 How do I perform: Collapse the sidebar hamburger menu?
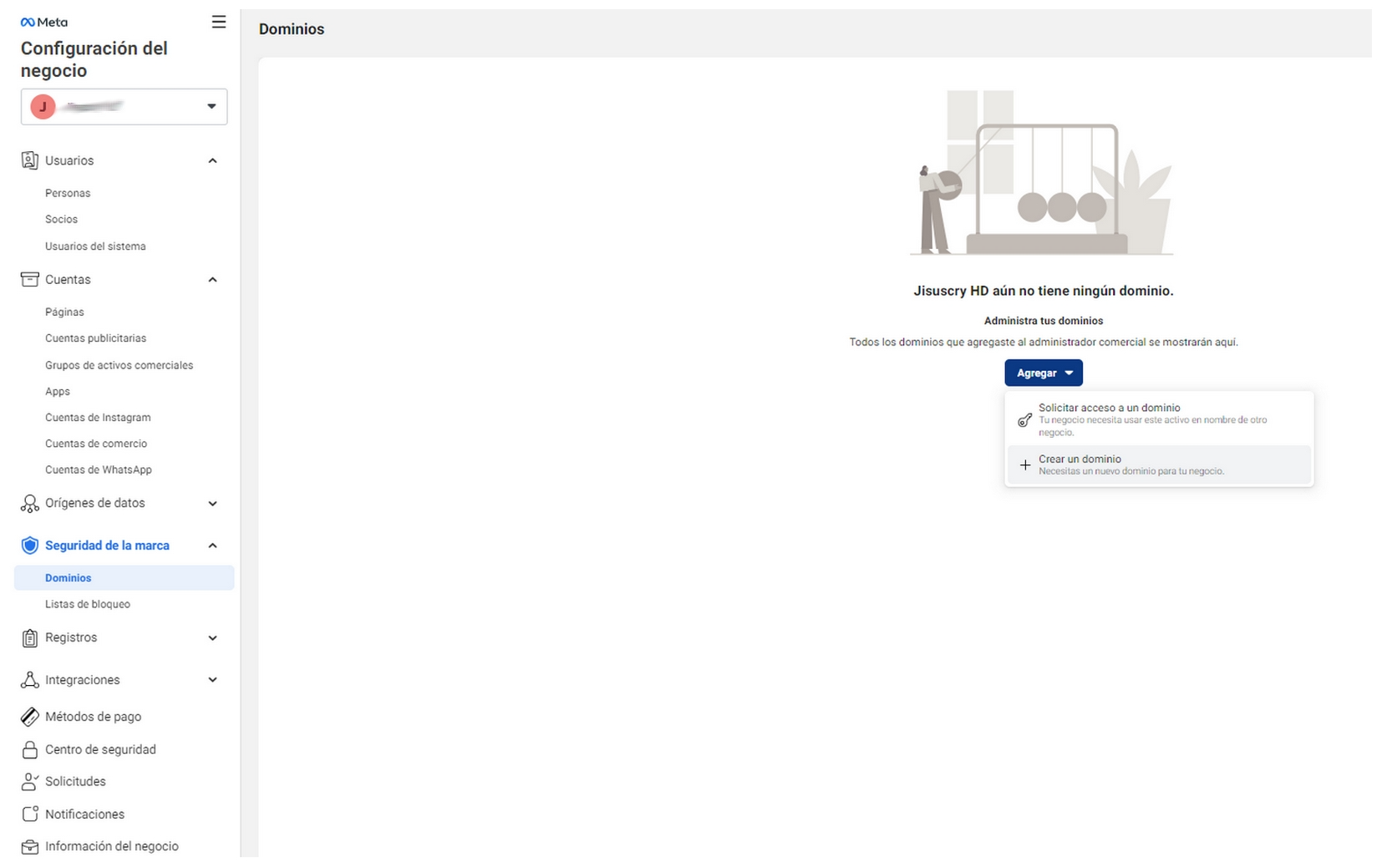pos(219,22)
